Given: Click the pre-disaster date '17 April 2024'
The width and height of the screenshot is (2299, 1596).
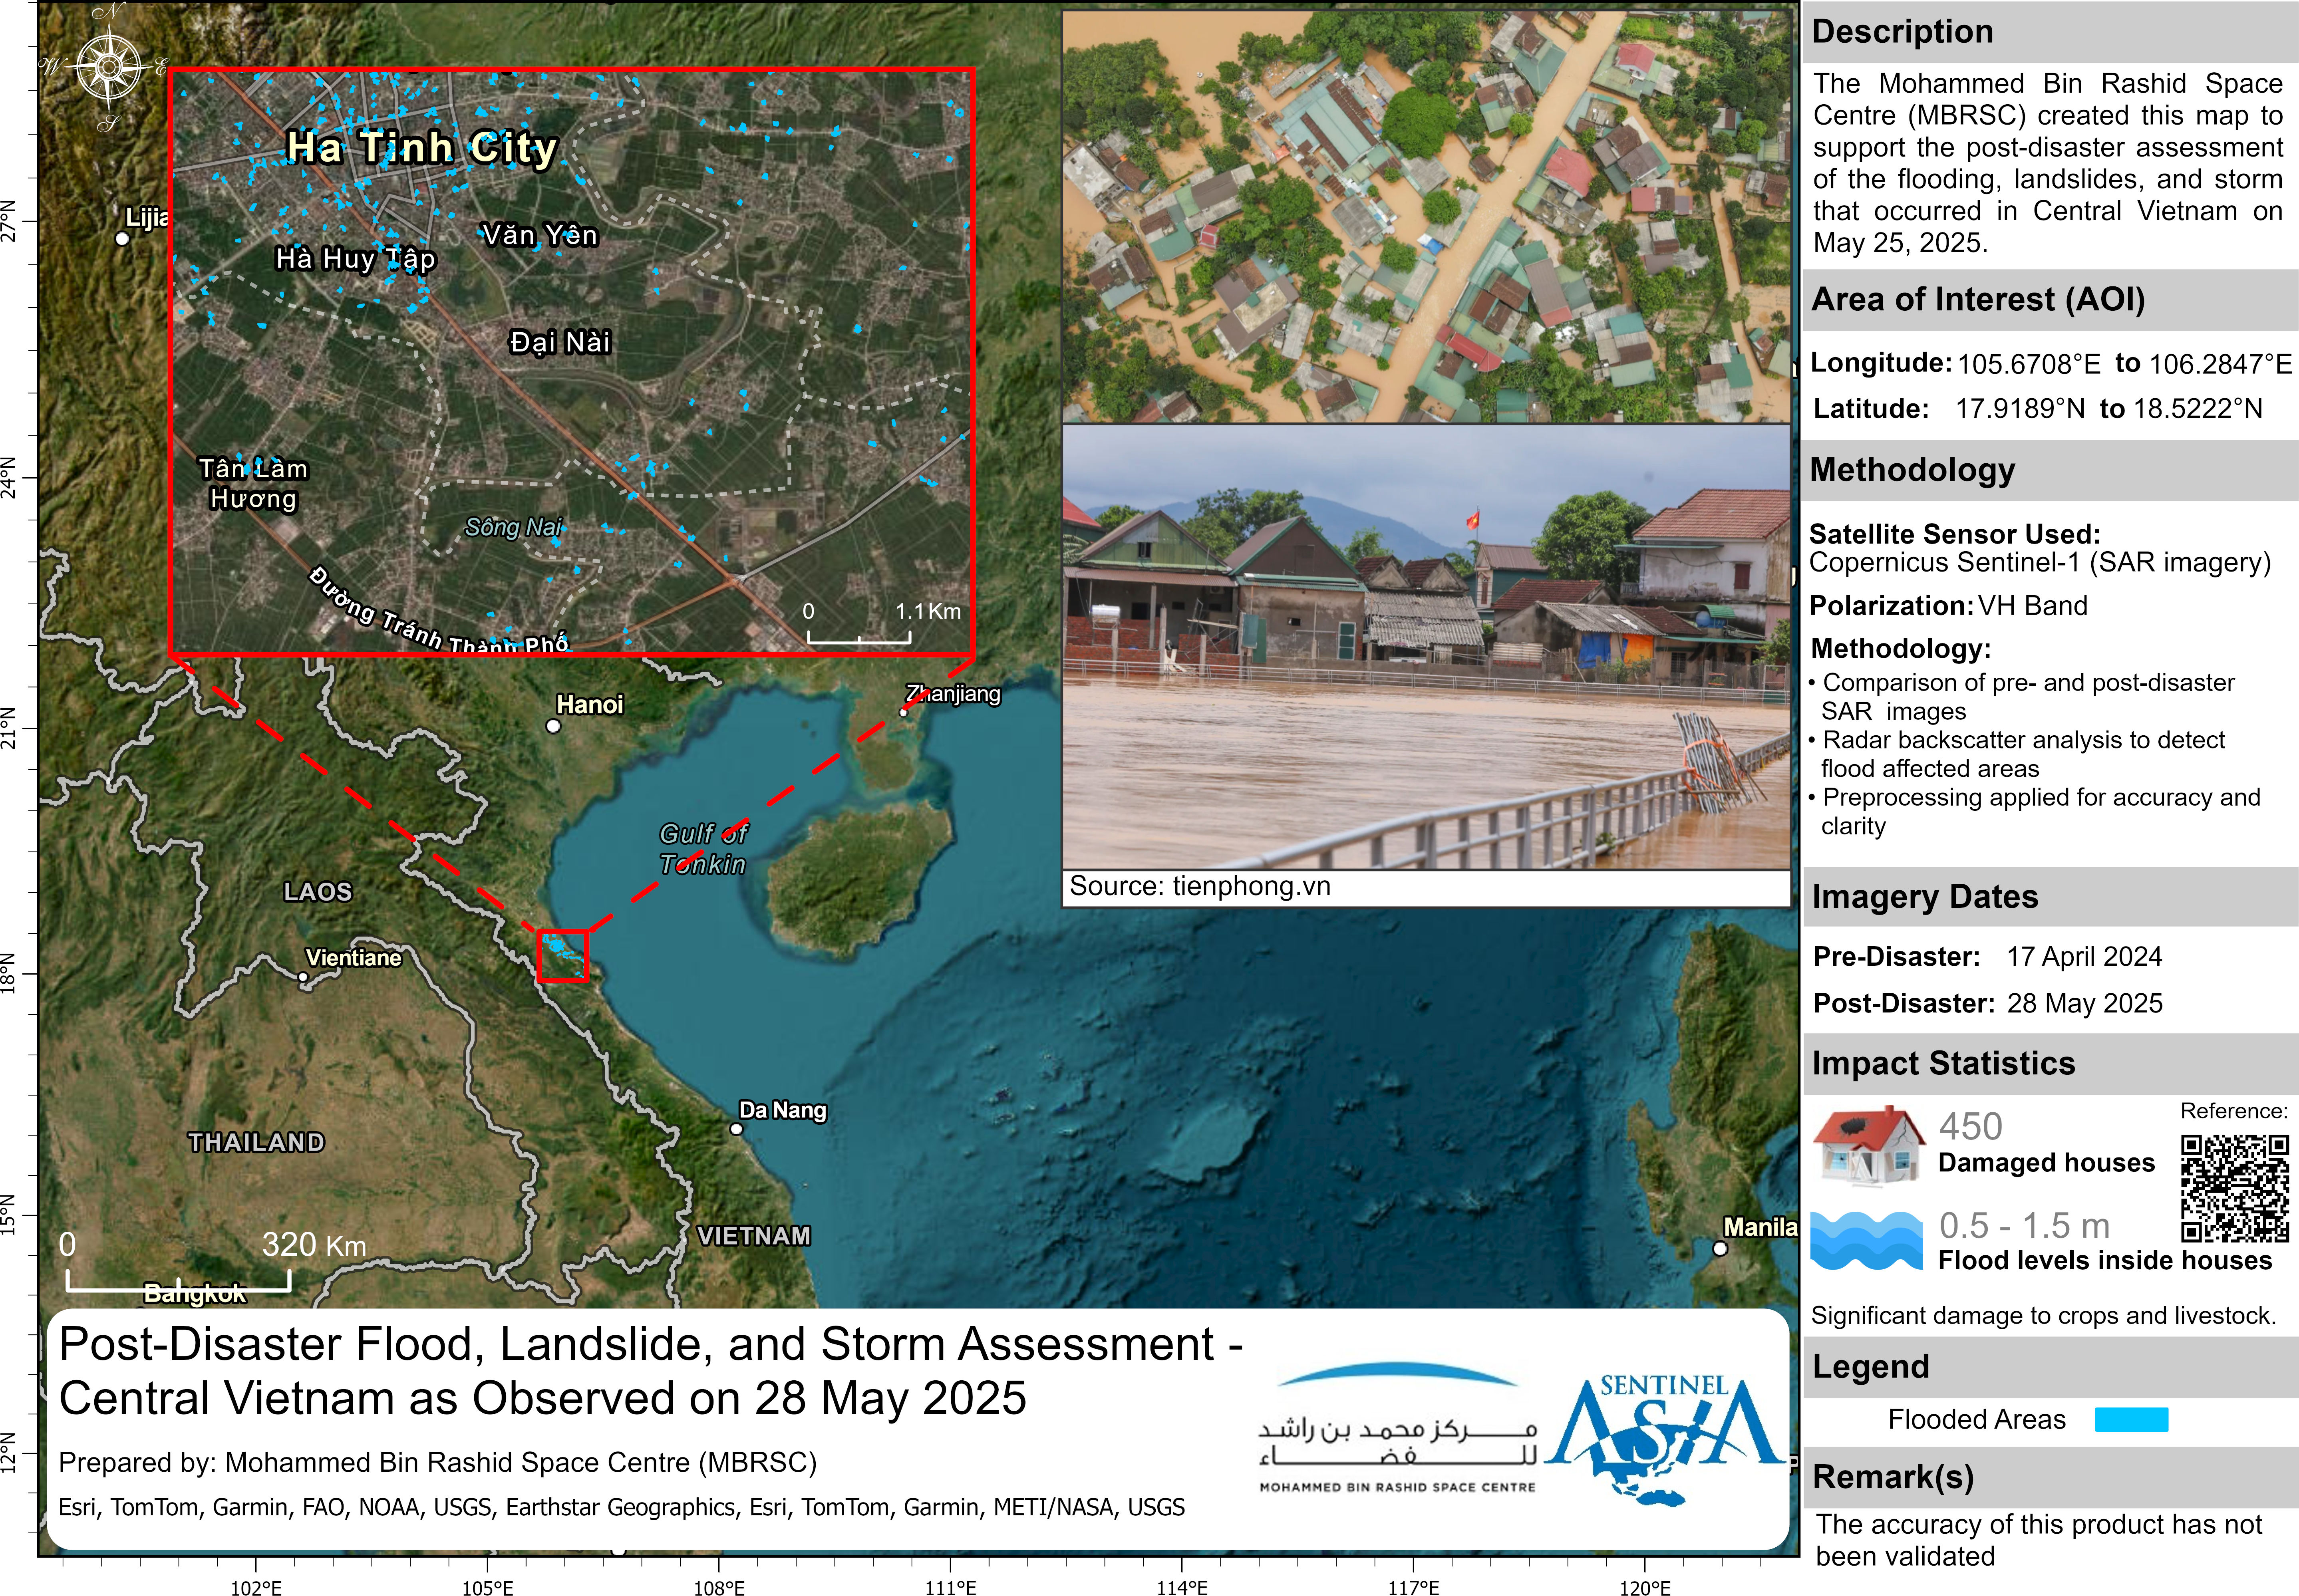Looking at the screenshot, I should [2084, 957].
